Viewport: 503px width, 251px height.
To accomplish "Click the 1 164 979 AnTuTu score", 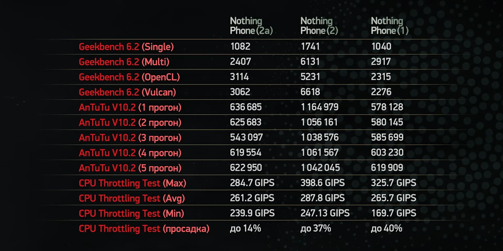I will [x=320, y=107].
